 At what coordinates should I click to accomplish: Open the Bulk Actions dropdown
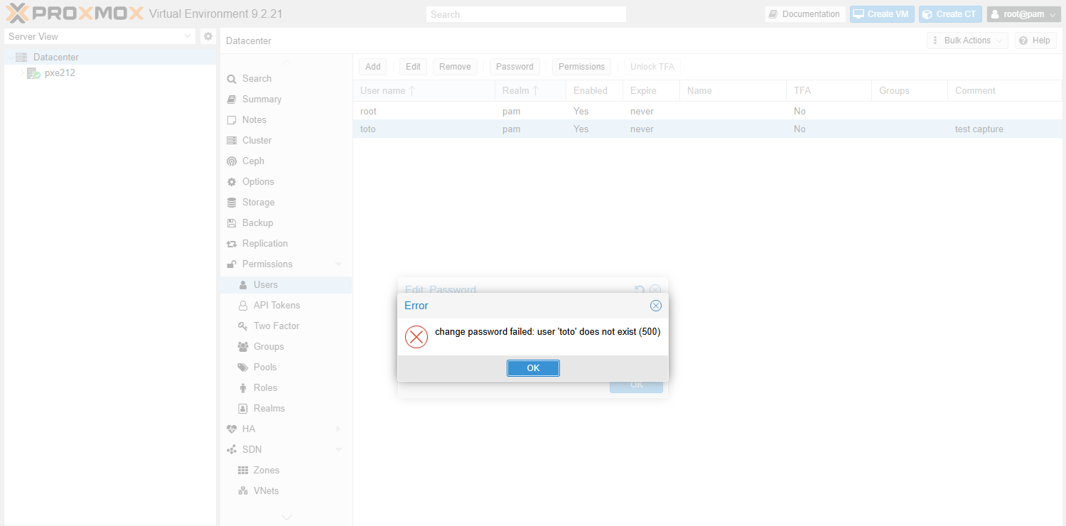pos(967,41)
